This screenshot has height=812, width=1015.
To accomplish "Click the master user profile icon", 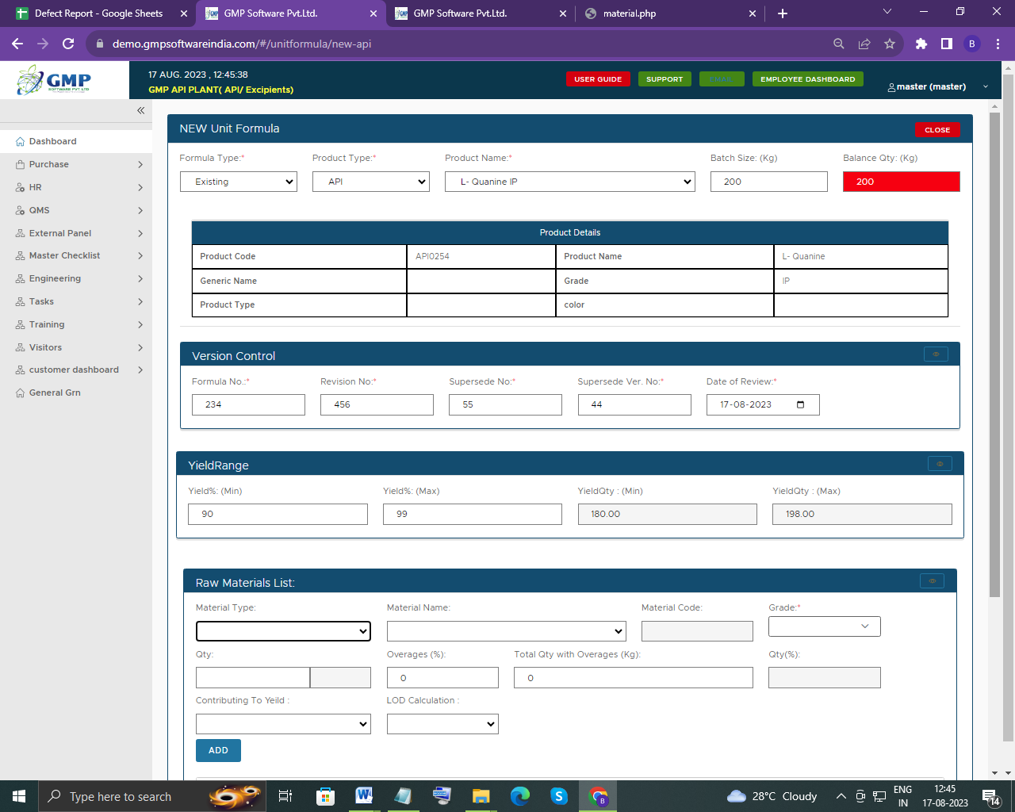I will [891, 87].
